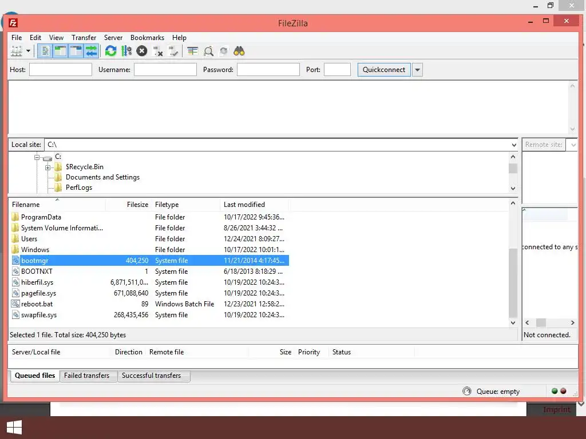Select the BOOTNXT file row

pyautogui.click(x=149, y=272)
